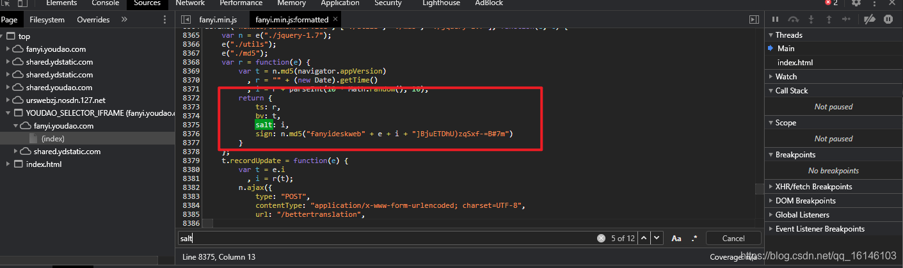Screen dimensions: 903x268
Task: Select the Overrides navigator tab
Action: pyautogui.click(x=93, y=20)
